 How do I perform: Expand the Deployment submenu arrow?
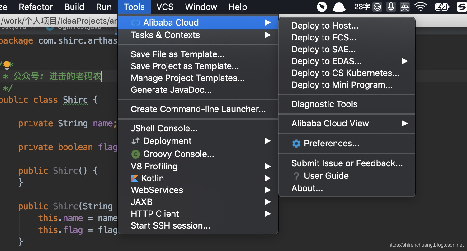click(x=268, y=141)
